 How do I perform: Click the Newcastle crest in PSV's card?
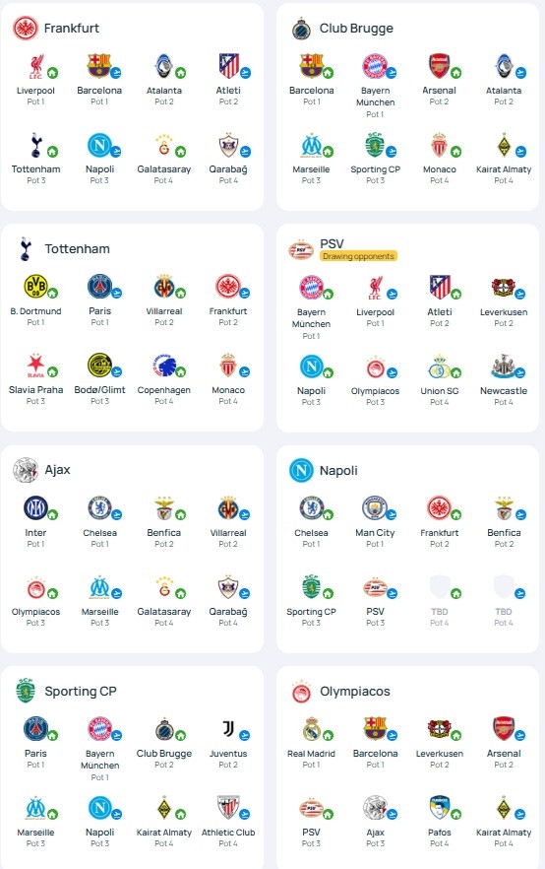[x=503, y=366]
